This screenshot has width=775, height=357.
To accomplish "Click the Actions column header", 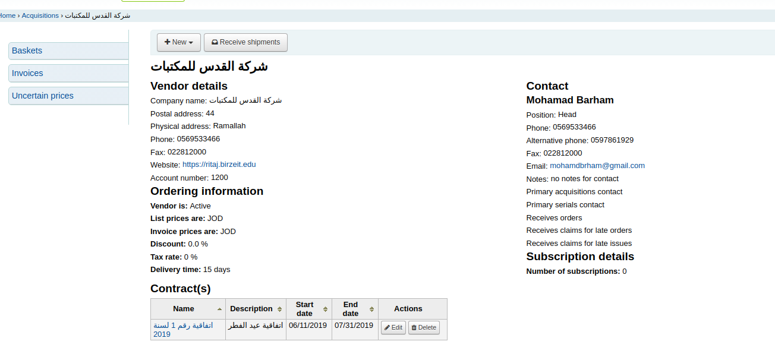I will point(408,309).
